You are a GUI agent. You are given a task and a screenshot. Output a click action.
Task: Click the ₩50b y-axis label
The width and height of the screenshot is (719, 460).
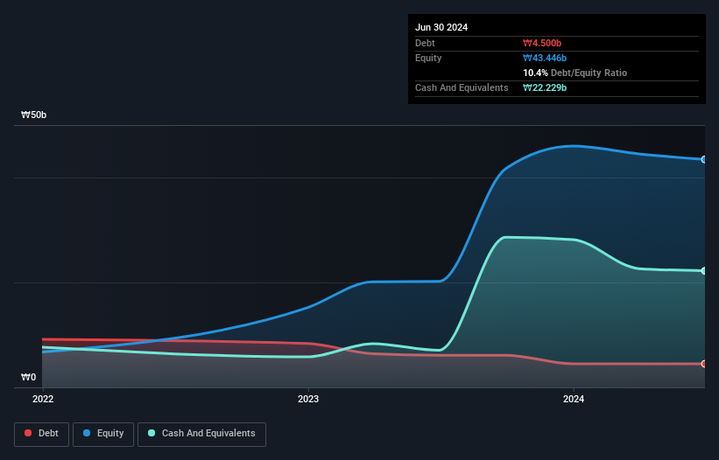pos(34,115)
